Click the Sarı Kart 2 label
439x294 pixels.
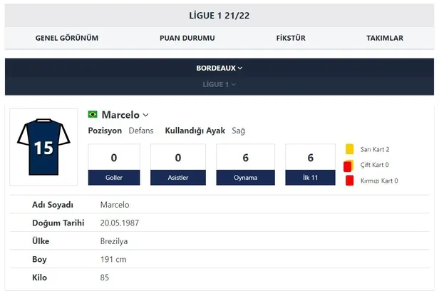375,150
